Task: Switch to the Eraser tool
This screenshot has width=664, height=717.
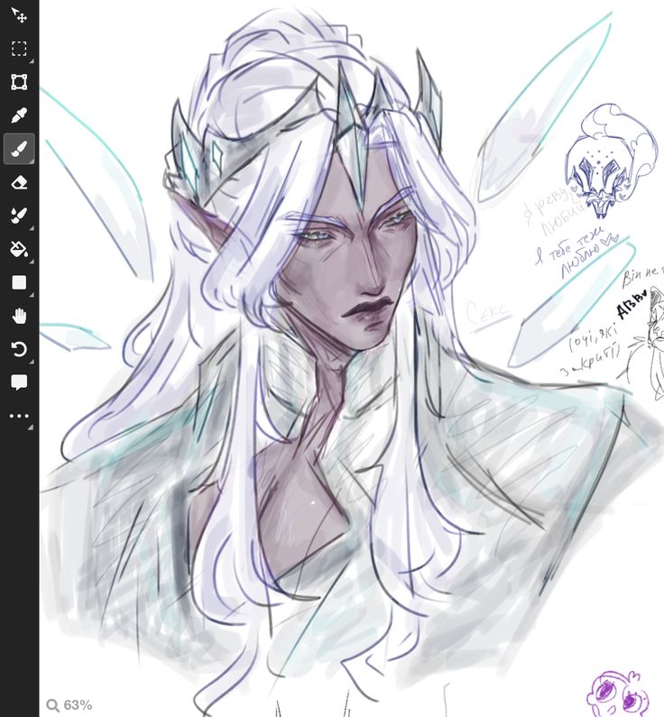Action: pos(19,182)
